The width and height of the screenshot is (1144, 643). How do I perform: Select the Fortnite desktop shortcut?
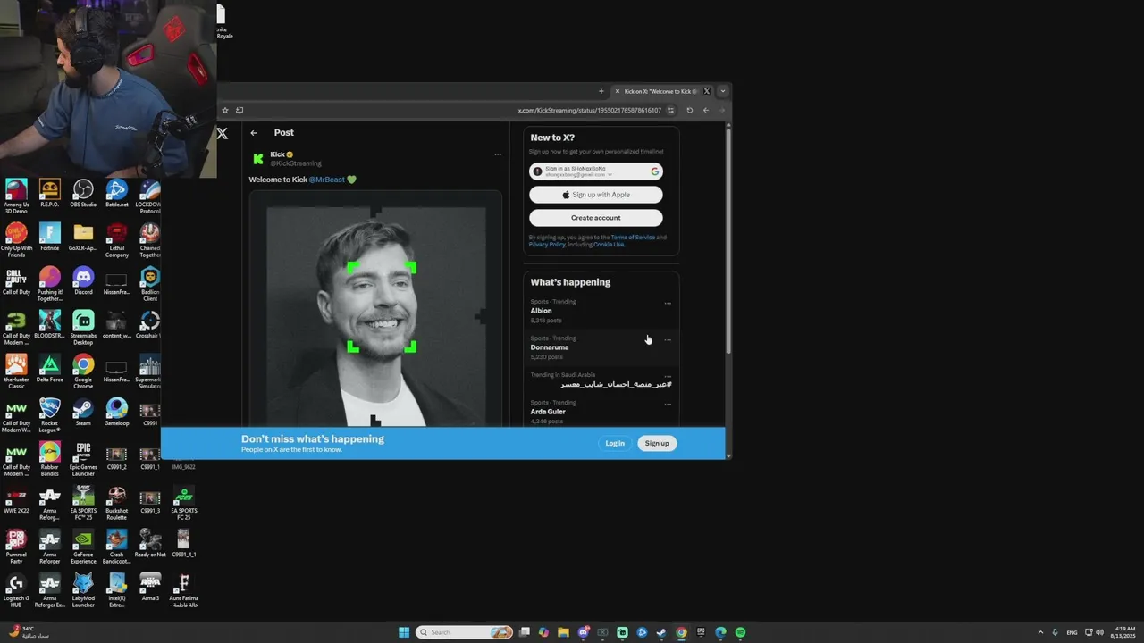coord(50,238)
